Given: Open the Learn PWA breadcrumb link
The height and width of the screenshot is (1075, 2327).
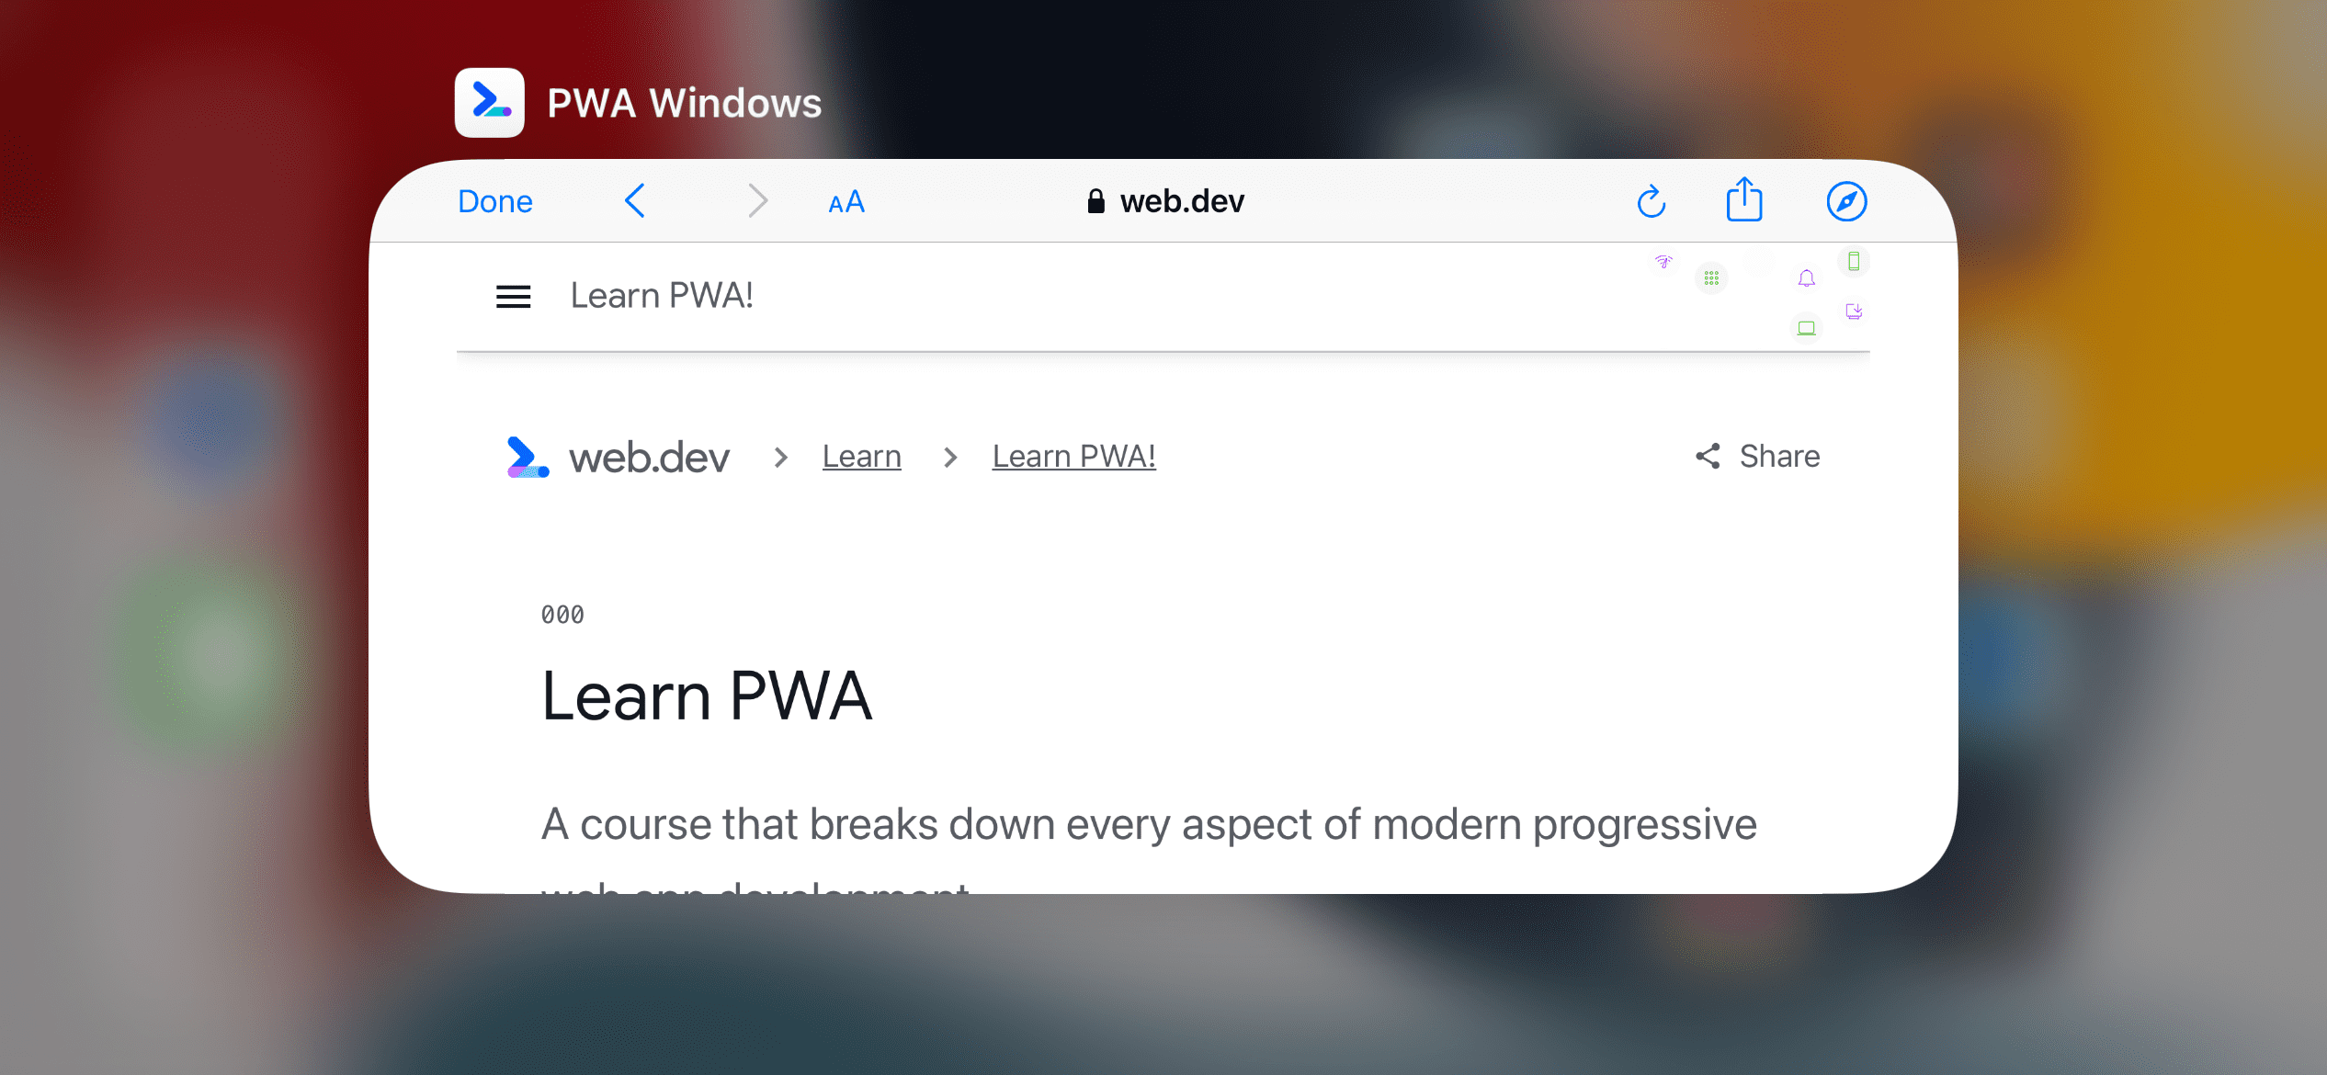Looking at the screenshot, I should [x=1076, y=457].
